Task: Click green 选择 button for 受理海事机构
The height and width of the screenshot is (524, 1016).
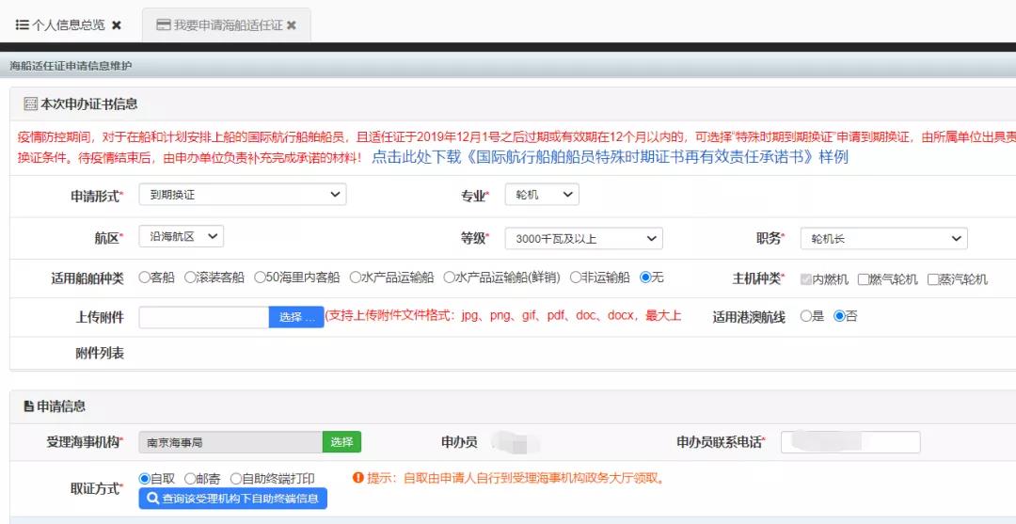Action: [x=341, y=442]
